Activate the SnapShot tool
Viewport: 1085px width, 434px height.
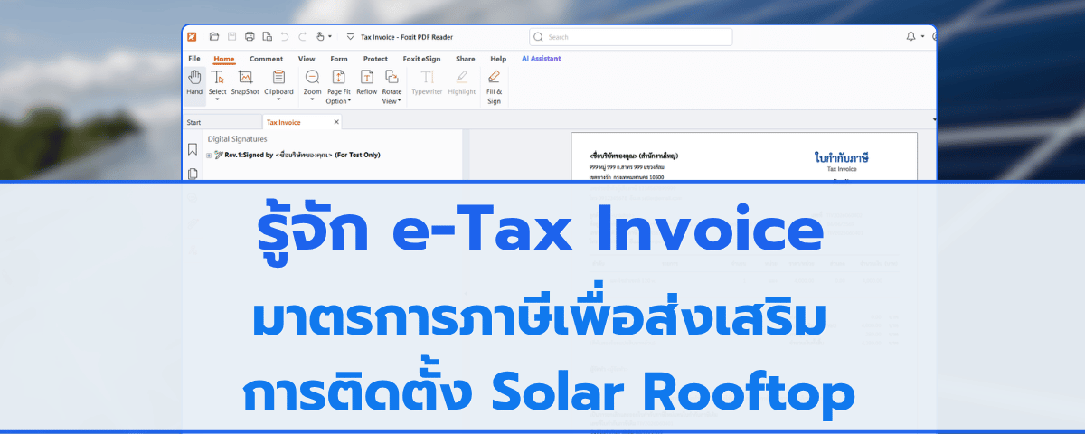245,82
